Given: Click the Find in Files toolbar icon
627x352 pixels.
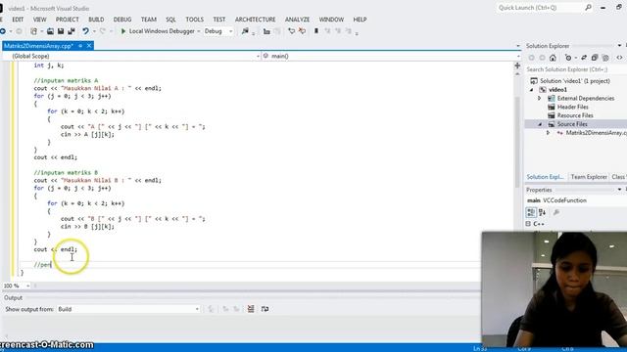Looking at the screenshot, I should pyautogui.click(x=245, y=31).
